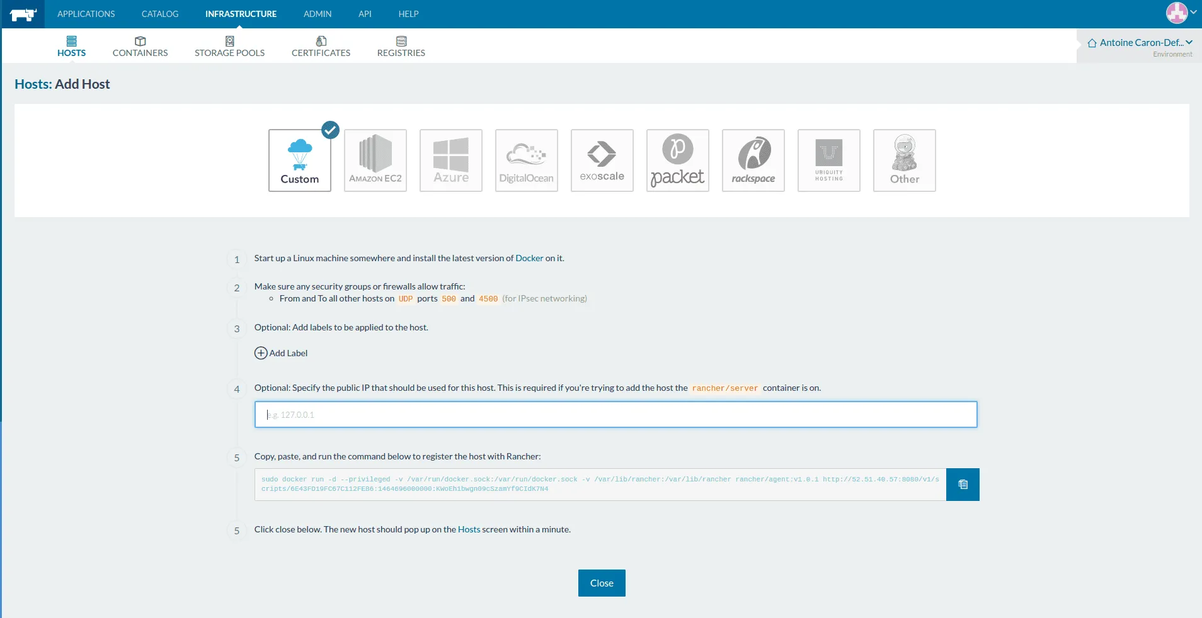Go to the Storage Pools tab
1202x618 pixels.
tap(229, 47)
